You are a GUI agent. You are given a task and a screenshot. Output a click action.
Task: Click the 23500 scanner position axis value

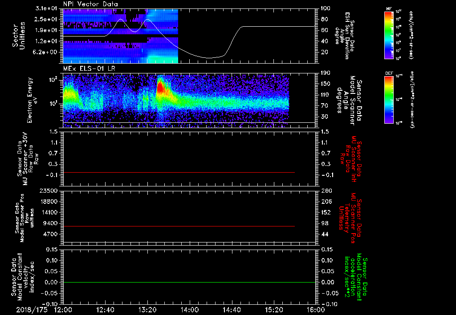pyautogui.click(x=49, y=190)
